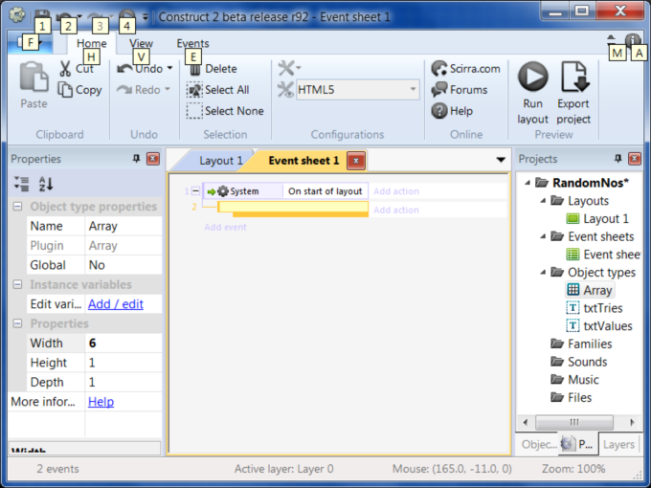
Task: Click the Paste clipboard icon
Action: (34, 77)
